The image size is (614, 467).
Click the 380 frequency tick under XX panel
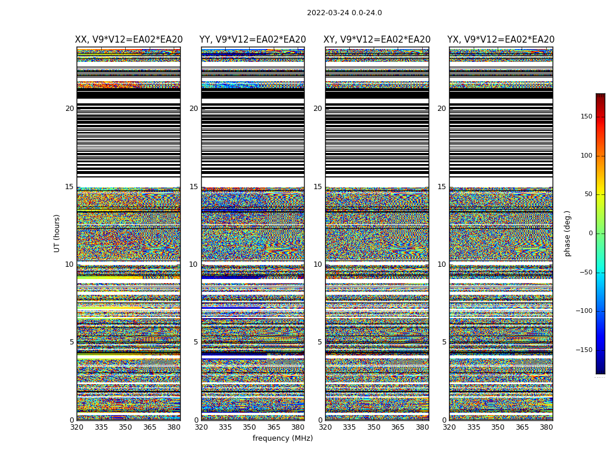pos(174,427)
